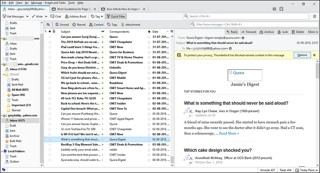Compose new message with Write
This screenshot has height=173, width=320.
[x=37, y=16]
